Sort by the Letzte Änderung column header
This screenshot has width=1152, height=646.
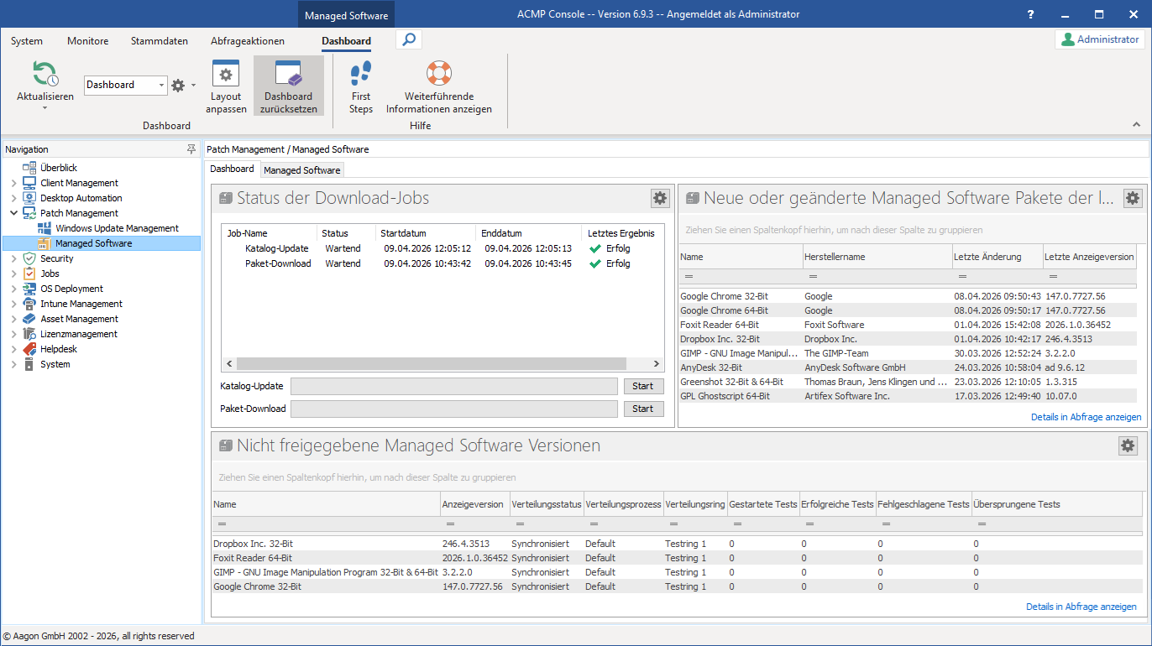pyautogui.click(x=998, y=257)
